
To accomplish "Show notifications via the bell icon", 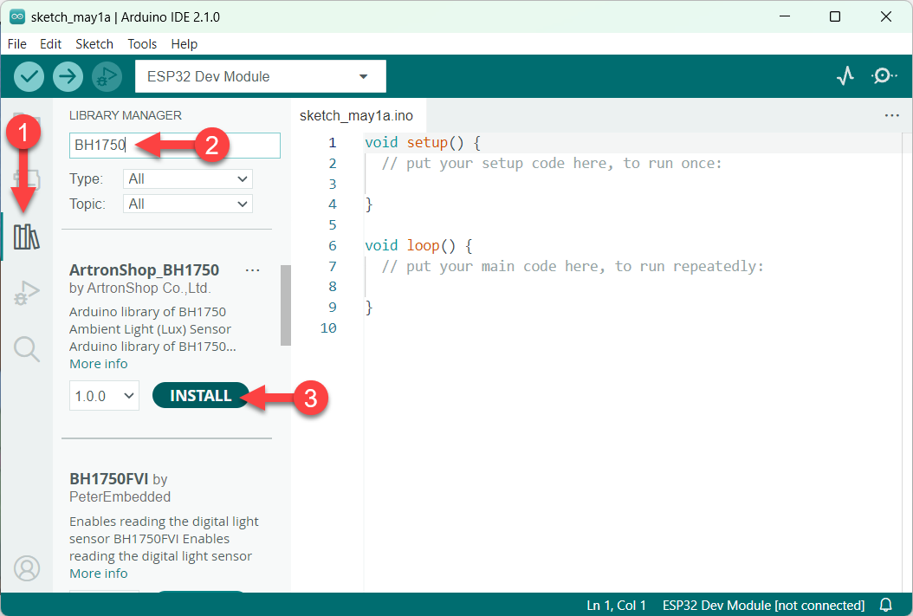I will [x=885, y=605].
